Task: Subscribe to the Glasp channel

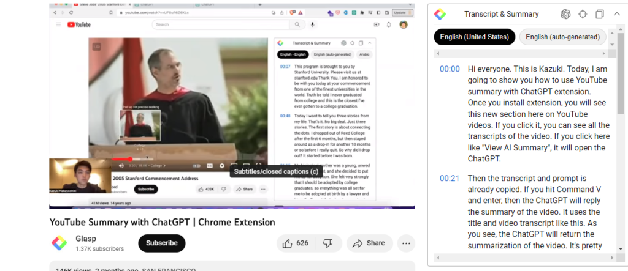Action: pos(162,243)
